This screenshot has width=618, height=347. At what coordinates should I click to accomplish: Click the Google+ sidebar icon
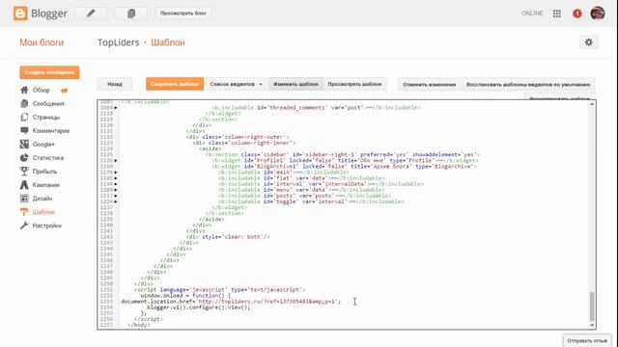click(24, 144)
